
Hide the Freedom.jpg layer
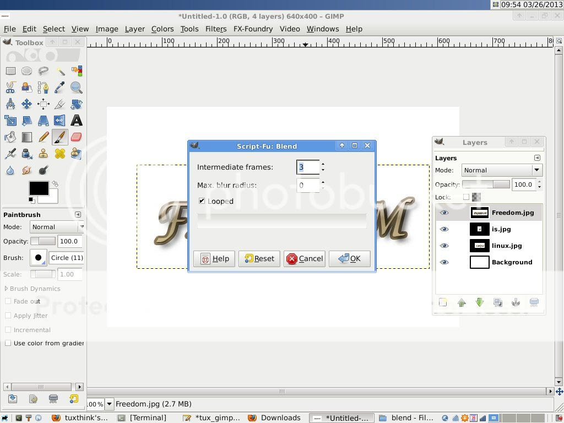(x=444, y=213)
